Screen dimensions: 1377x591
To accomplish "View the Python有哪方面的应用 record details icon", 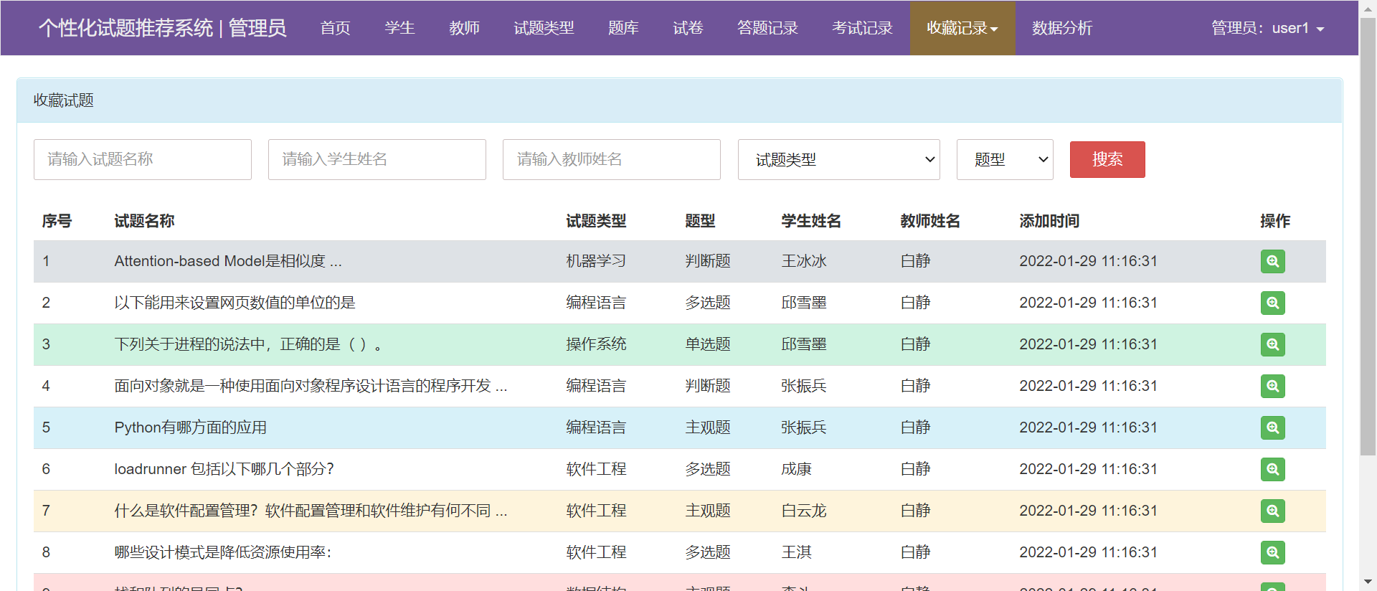I will coord(1272,427).
